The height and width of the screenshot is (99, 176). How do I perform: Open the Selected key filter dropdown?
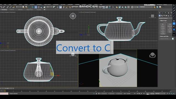(x=160, y=94)
